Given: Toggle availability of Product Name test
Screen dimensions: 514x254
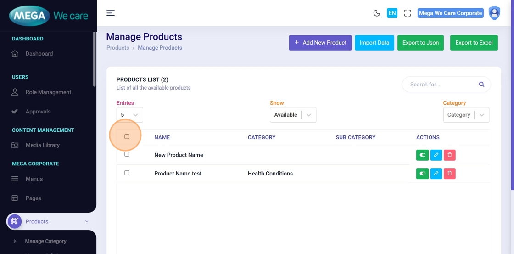Looking at the screenshot, I should (422, 174).
